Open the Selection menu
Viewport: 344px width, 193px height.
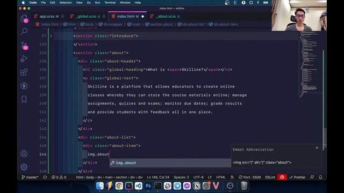point(66,3)
